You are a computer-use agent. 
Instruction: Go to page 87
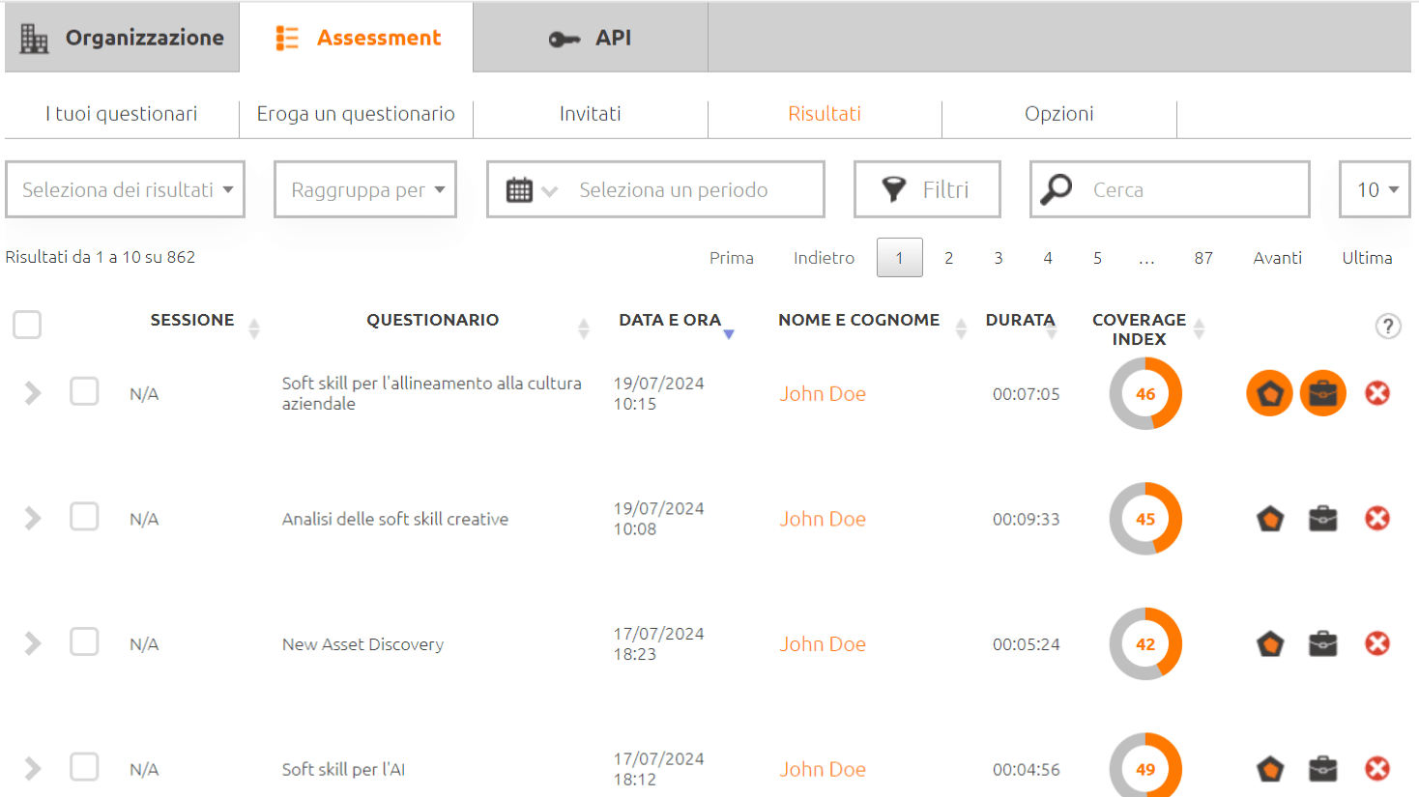tap(1203, 258)
